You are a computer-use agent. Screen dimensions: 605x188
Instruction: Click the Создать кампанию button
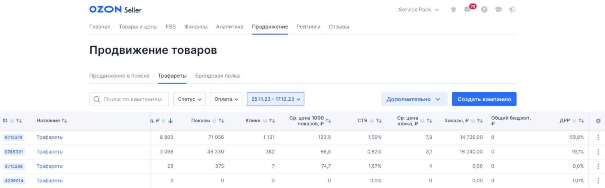coord(484,99)
